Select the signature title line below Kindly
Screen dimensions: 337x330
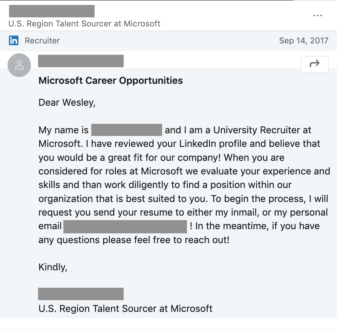[125, 308]
